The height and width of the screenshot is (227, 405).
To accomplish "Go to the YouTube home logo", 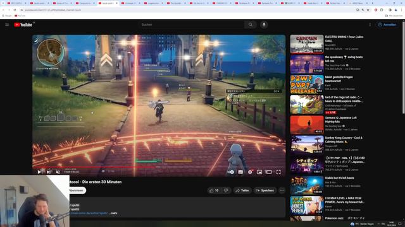I will click(x=23, y=25).
